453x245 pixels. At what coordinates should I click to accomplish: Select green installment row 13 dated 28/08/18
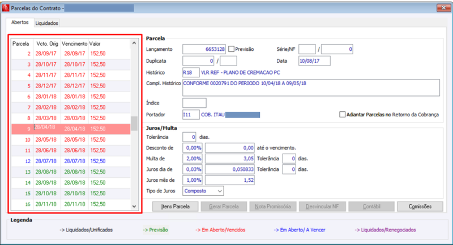pos(71,172)
